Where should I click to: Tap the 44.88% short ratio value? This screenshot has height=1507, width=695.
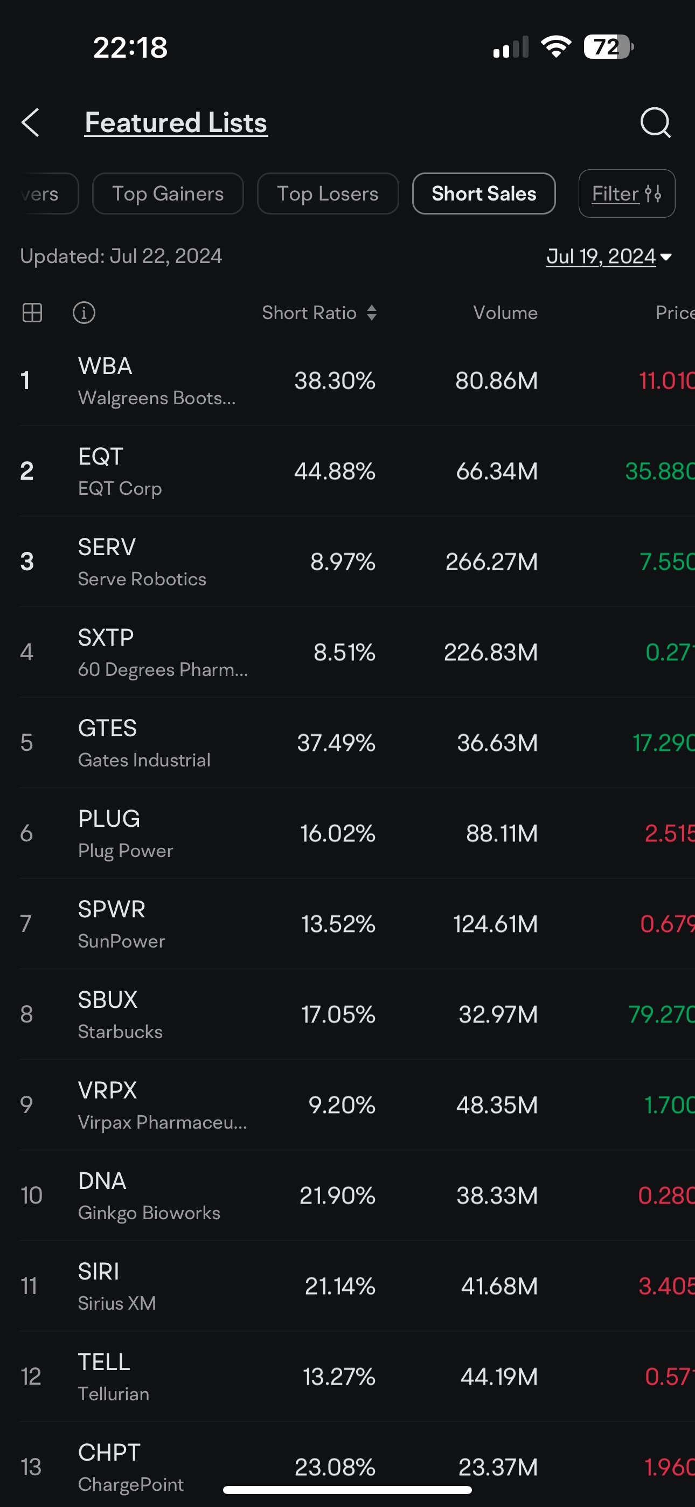click(335, 471)
